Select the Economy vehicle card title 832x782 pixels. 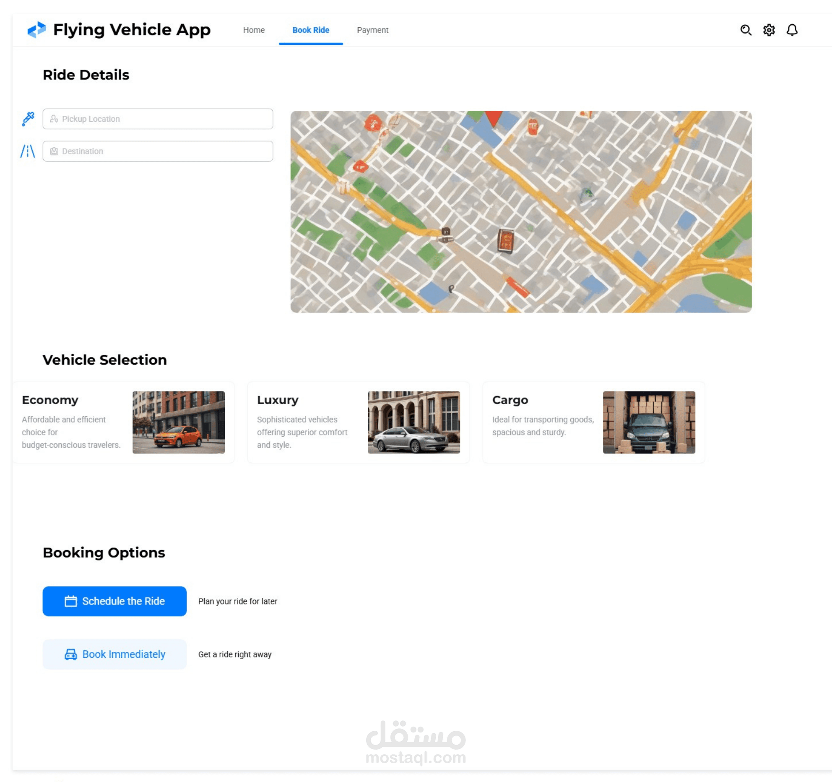pos(50,400)
